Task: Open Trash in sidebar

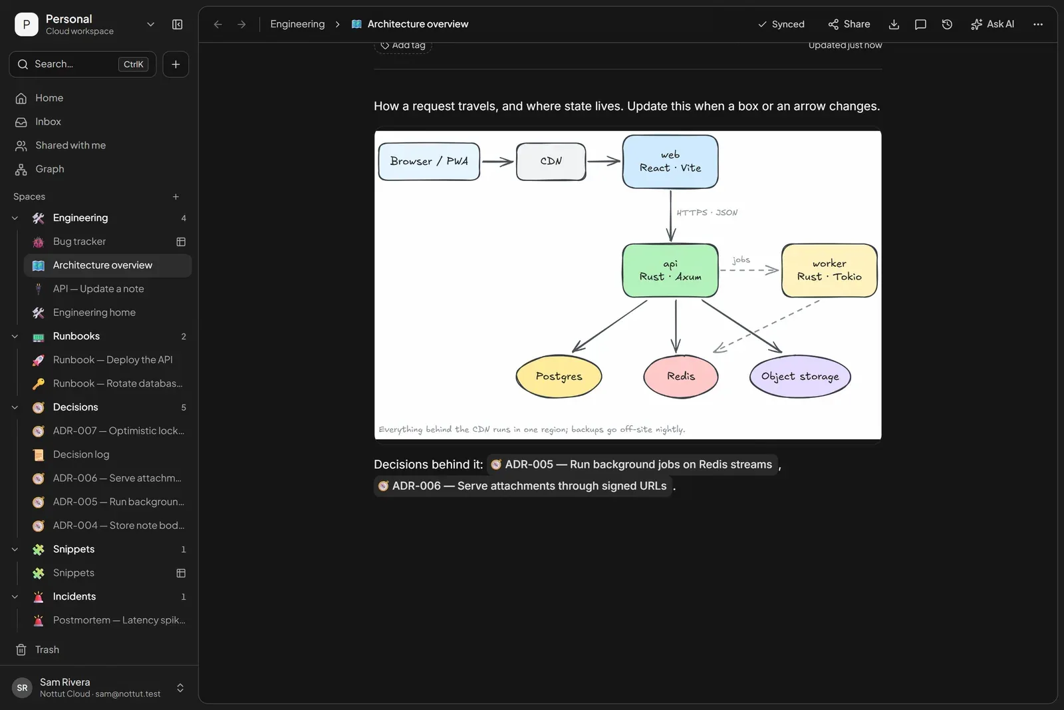Action: [99, 650]
